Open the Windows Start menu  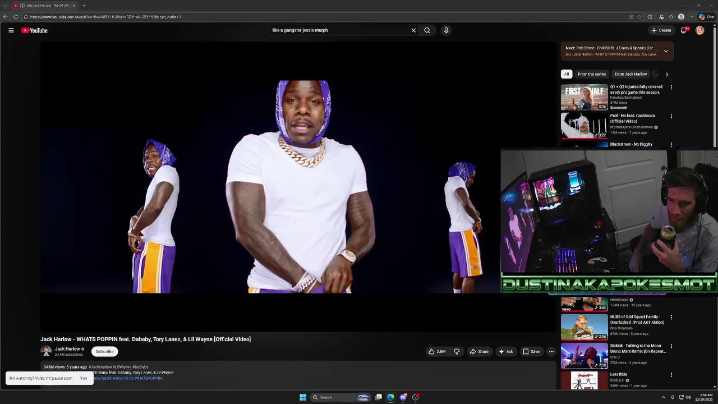(x=303, y=397)
